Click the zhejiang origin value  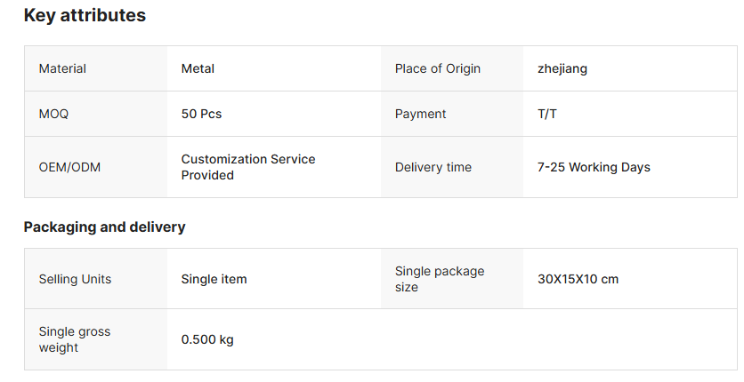[562, 68]
